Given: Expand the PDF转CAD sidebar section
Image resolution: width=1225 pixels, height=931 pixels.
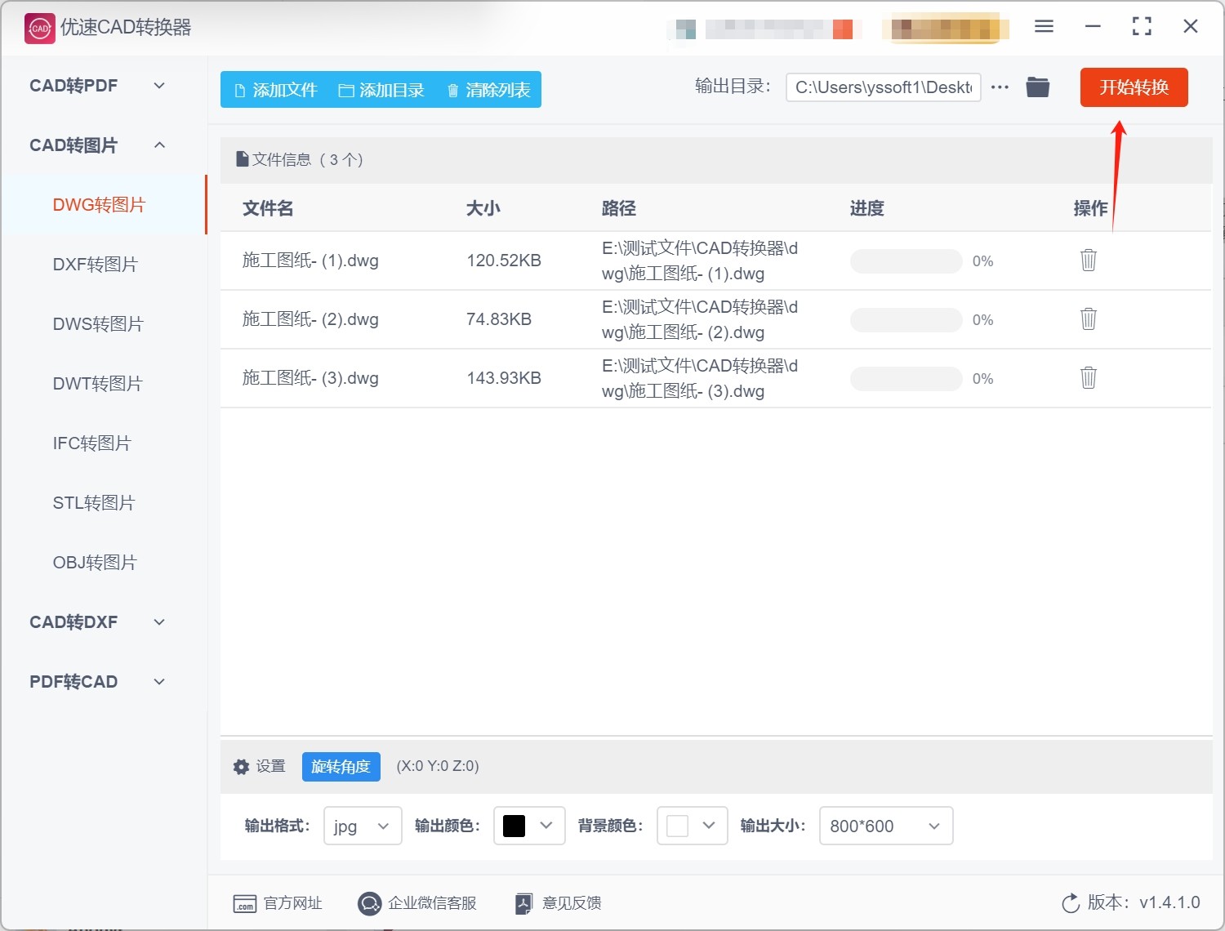Looking at the screenshot, I should point(98,682).
